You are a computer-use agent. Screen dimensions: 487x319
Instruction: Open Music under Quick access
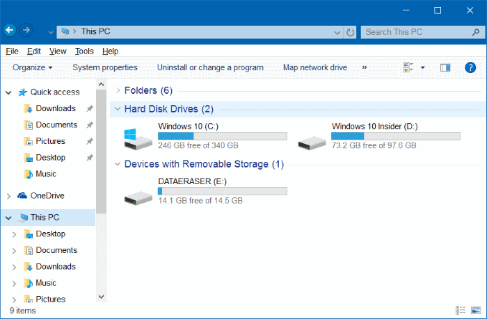(x=46, y=174)
